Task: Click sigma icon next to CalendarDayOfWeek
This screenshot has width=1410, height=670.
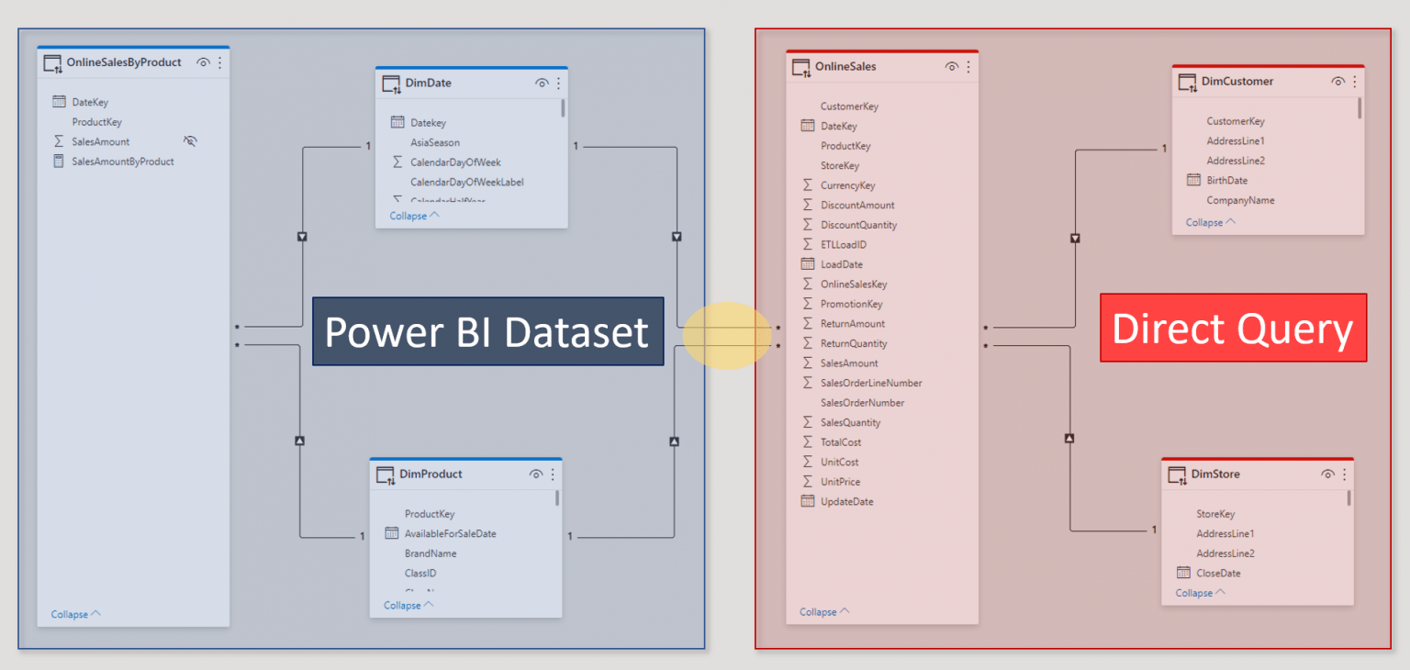Action: [x=397, y=162]
